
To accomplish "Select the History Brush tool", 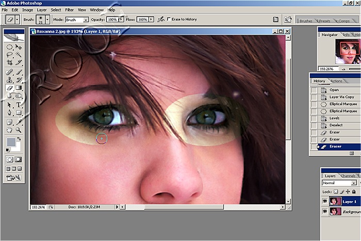I will 19,80.
